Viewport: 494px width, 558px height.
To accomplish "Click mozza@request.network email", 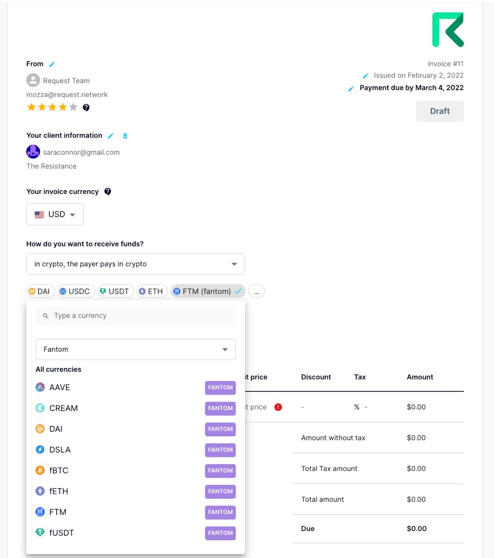I will coord(67,95).
